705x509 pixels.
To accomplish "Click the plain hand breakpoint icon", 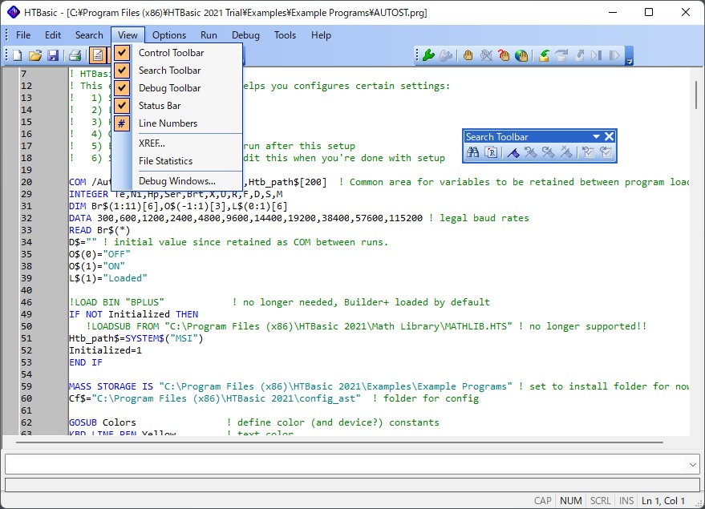I will click(x=468, y=55).
